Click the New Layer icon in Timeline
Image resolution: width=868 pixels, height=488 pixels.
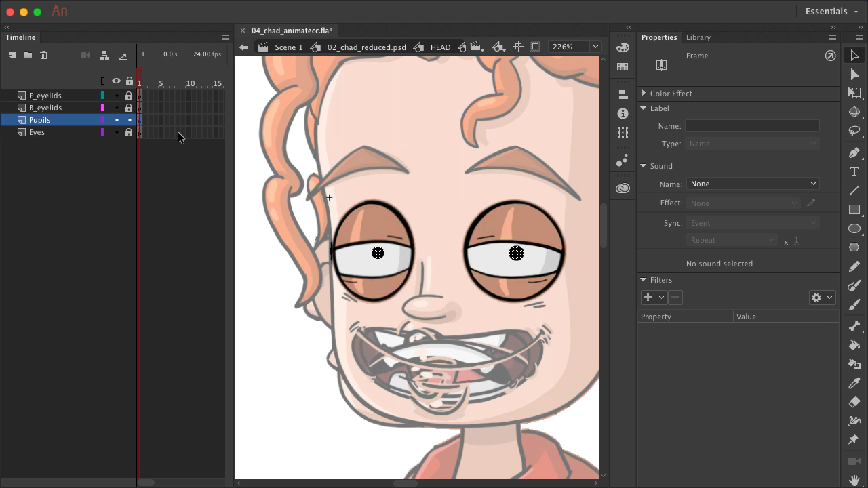(x=12, y=55)
